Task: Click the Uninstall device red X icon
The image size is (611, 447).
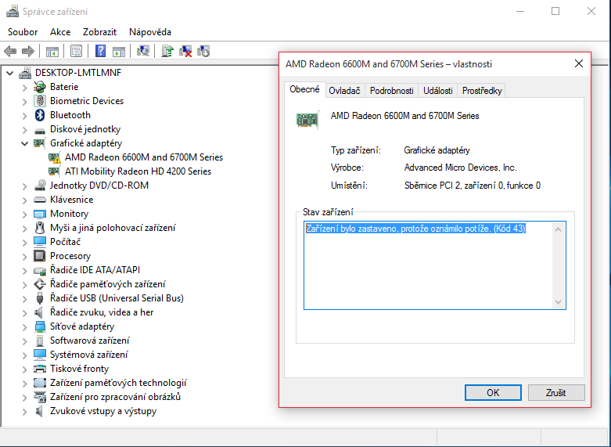Action: pyautogui.click(x=185, y=51)
